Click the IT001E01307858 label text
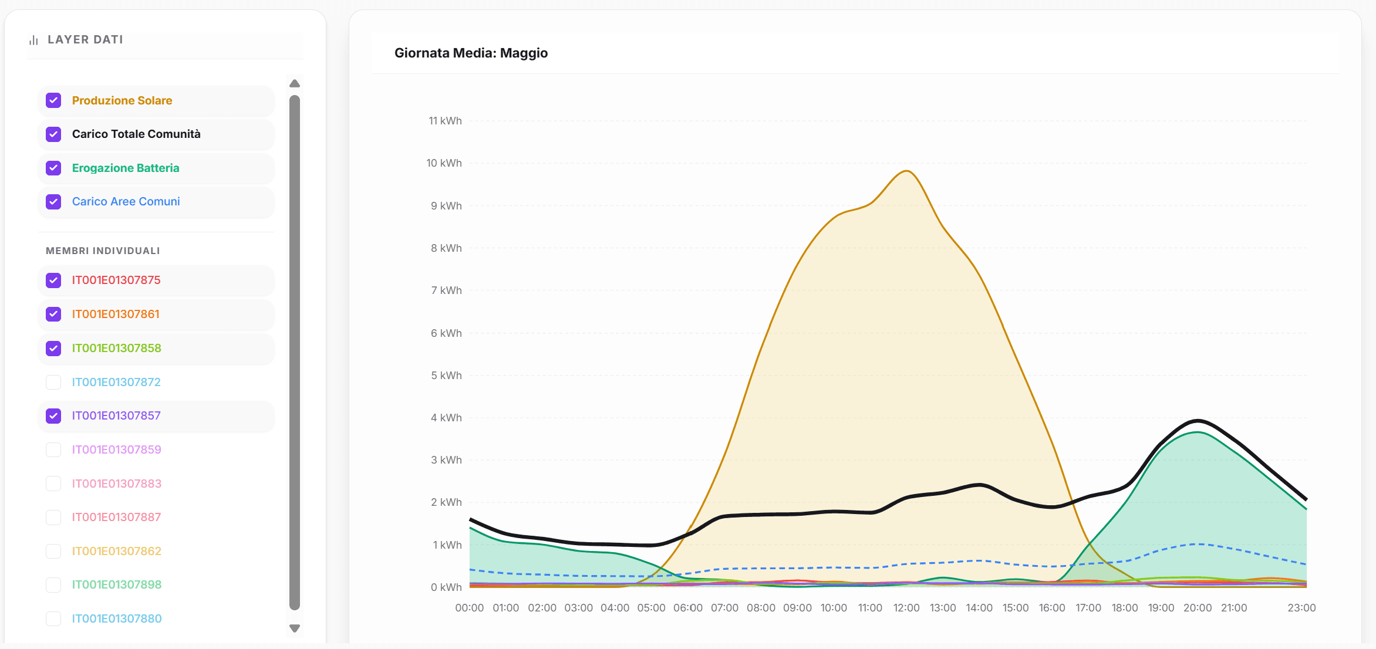 pyautogui.click(x=116, y=348)
